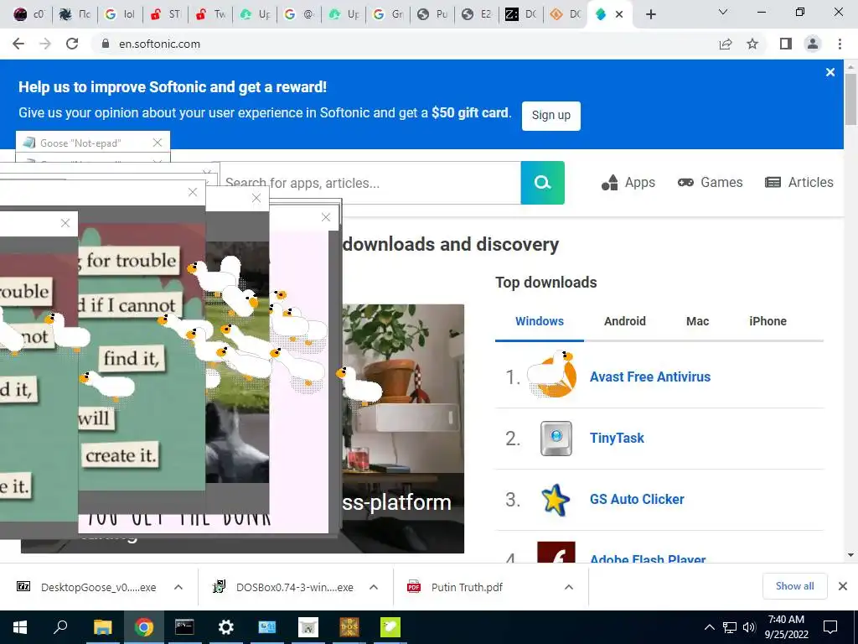858x644 pixels.
Task: Click the volume speaker tray icon
Action: click(x=749, y=627)
